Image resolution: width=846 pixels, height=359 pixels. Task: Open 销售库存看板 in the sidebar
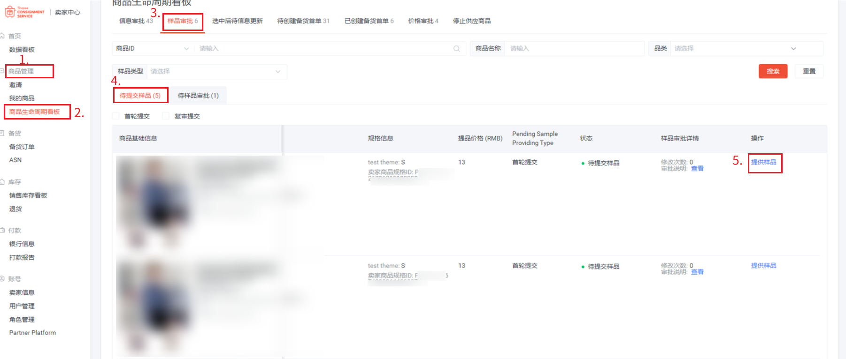click(x=28, y=195)
